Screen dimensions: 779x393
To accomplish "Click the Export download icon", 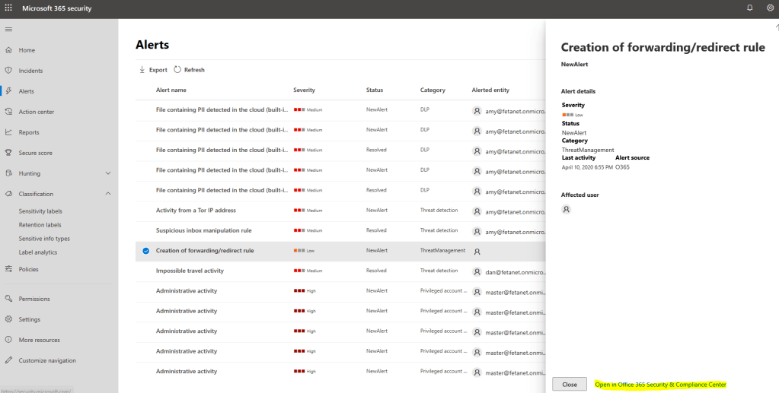I will pos(142,70).
